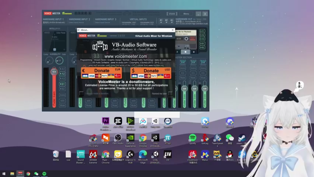Click the red Fader Gain slider knob
This screenshot has width=314, height=177.
[x=54, y=72]
